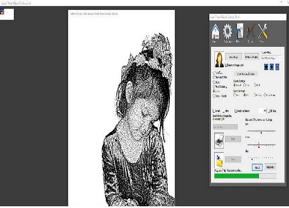Select the third radio in the left mode column
Screen dimensions: 289x208
tap(214, 82)
